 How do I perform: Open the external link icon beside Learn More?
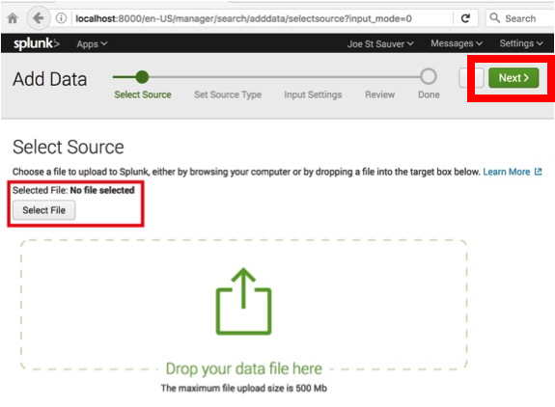point(538,172)
